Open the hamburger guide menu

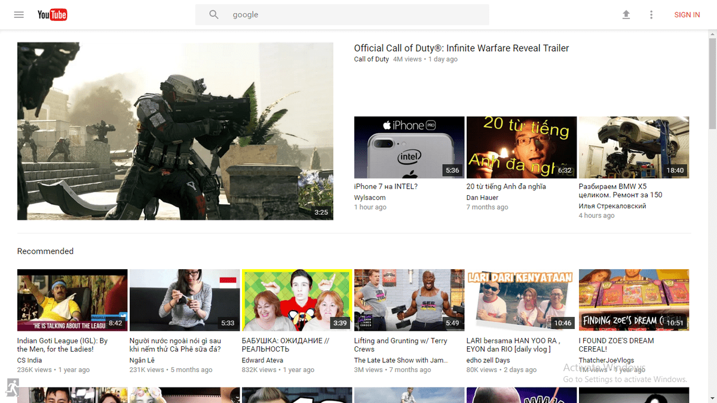coord(19,15)
